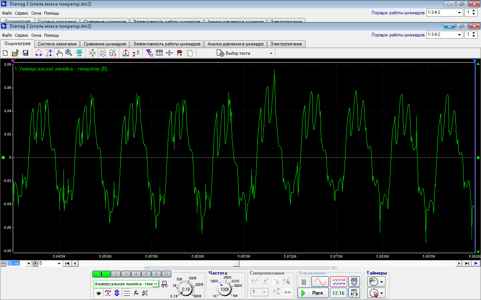Click the Пуск start button

313,293
